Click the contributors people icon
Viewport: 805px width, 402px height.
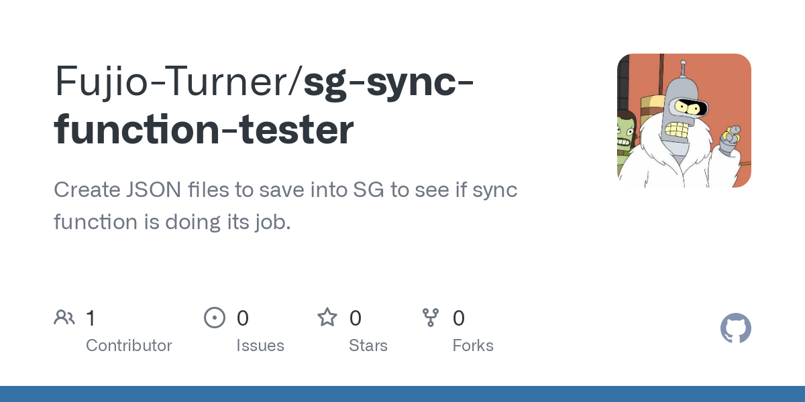pos(64,317)
